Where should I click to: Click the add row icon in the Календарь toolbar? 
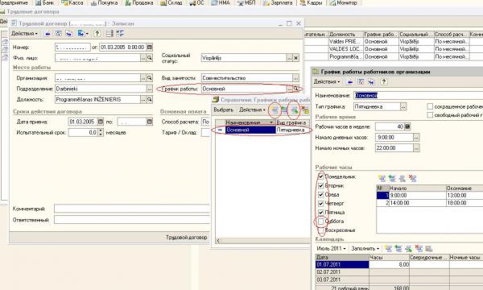click(x=389, y=248)
